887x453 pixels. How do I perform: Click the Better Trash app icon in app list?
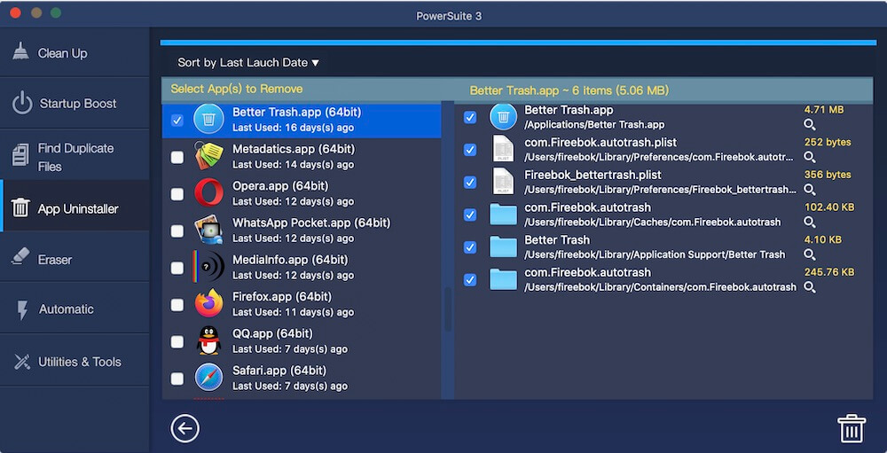click(x=208, y=119)
